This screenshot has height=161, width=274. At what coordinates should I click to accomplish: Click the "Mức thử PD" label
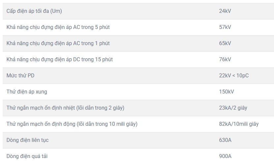point(20,75)
